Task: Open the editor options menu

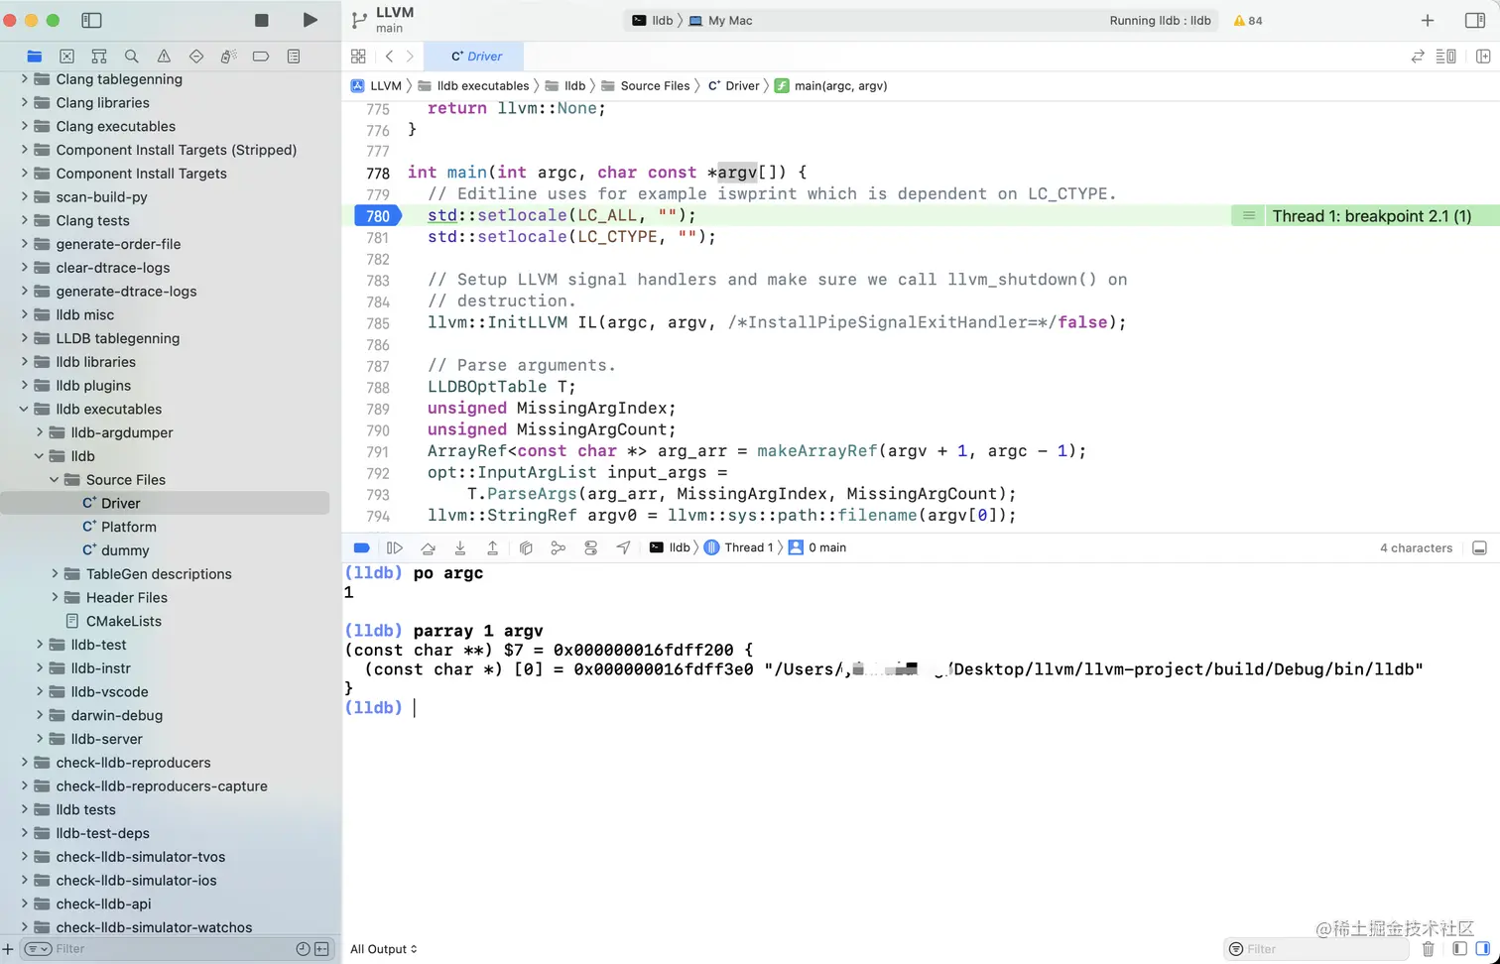Action: (1446, 57)
